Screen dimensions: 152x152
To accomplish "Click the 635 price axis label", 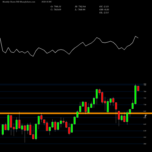I will coord(145,124).
